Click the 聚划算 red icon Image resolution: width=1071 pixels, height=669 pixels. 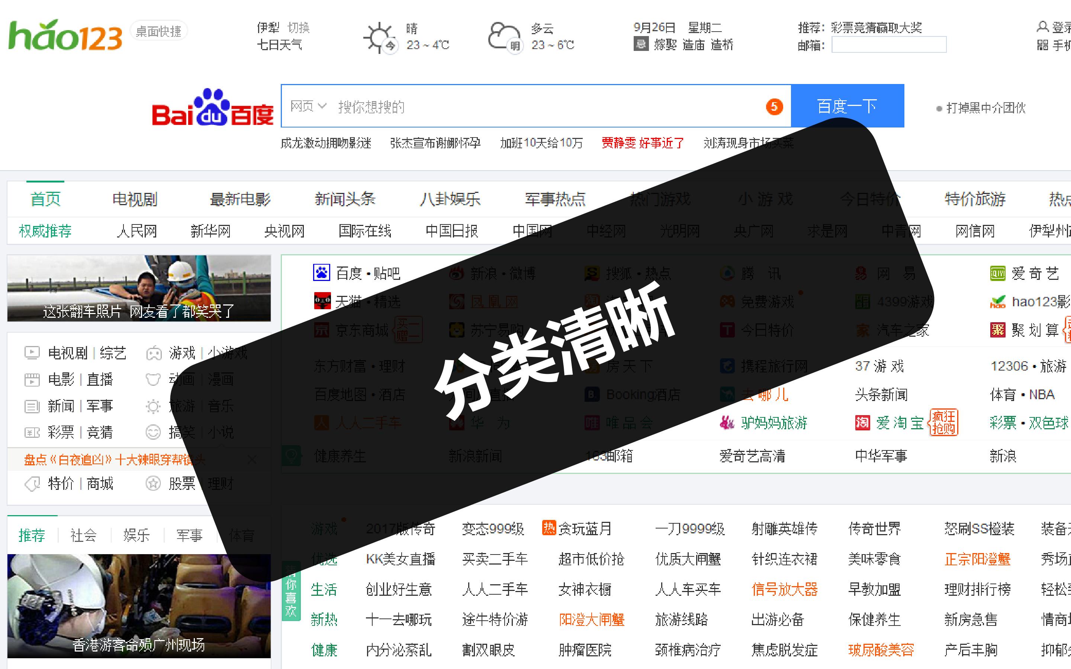997,330
